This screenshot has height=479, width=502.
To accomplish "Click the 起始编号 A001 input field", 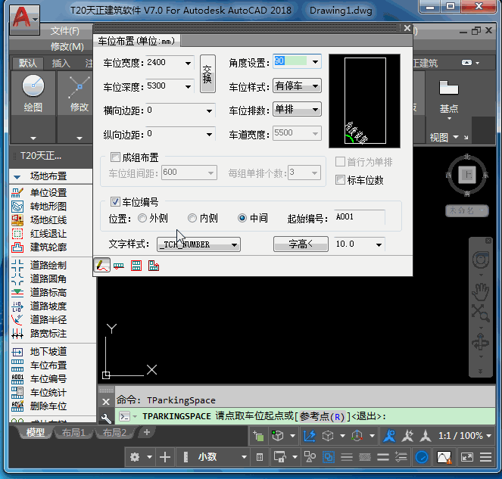I will tap(359, 217).
